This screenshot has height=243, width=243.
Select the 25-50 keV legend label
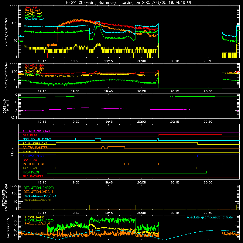pyautogui.click(x=33, y=16)
